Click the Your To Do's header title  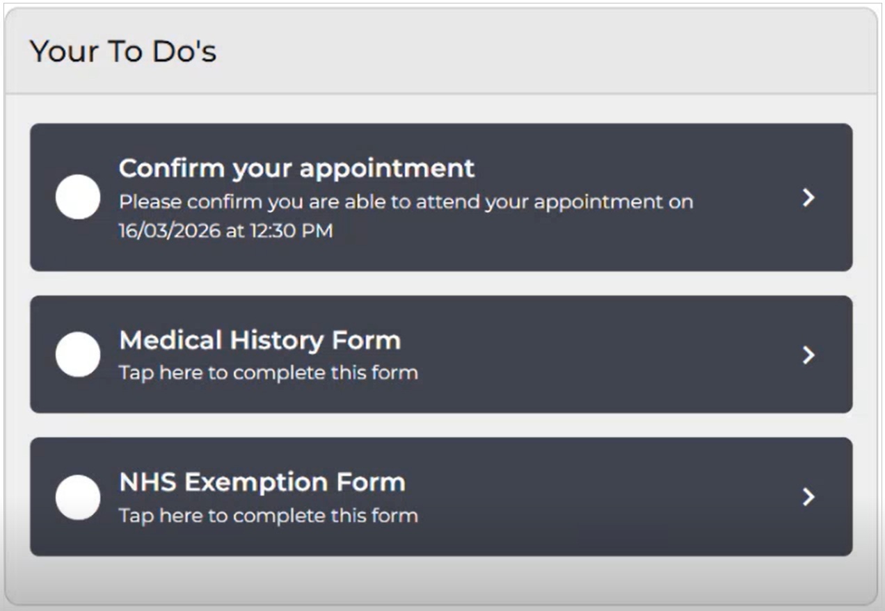click(x=123, y=51)
